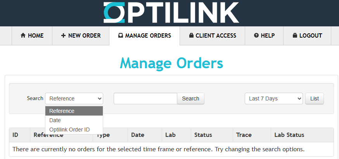Click the house icon beside HOME
The image size is (339, 159).
(23, 35)
